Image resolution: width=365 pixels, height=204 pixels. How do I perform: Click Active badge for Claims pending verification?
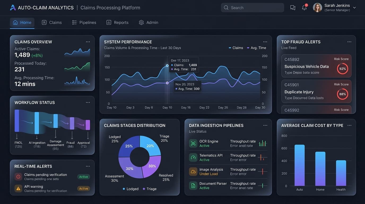[84, 177]
